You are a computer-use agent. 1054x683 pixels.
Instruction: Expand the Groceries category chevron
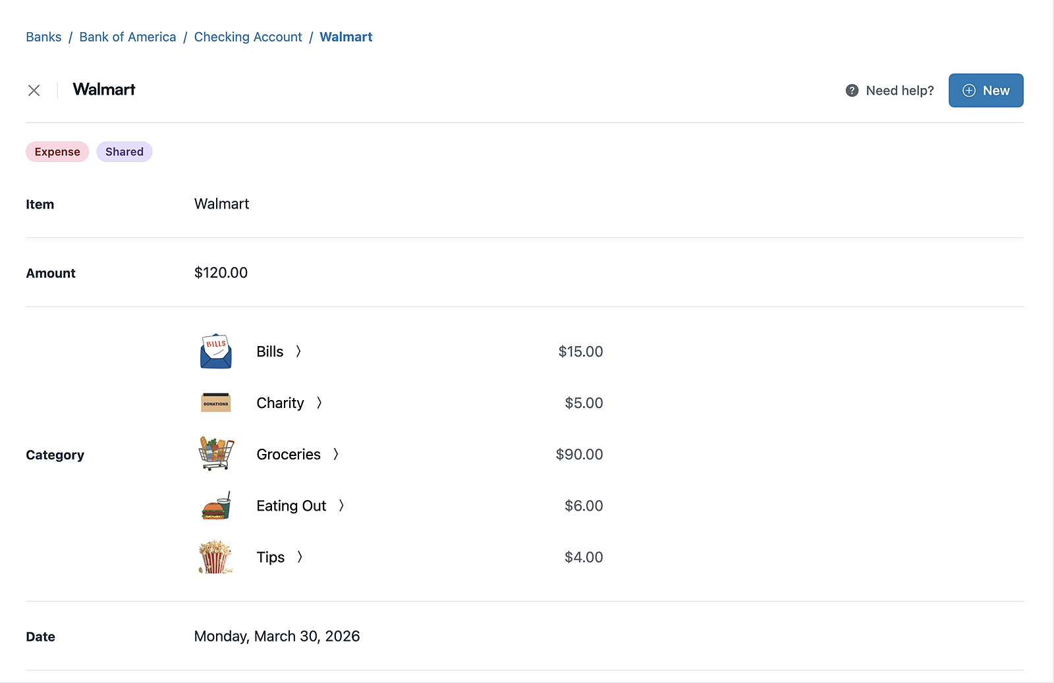click(x=336, y=453)
